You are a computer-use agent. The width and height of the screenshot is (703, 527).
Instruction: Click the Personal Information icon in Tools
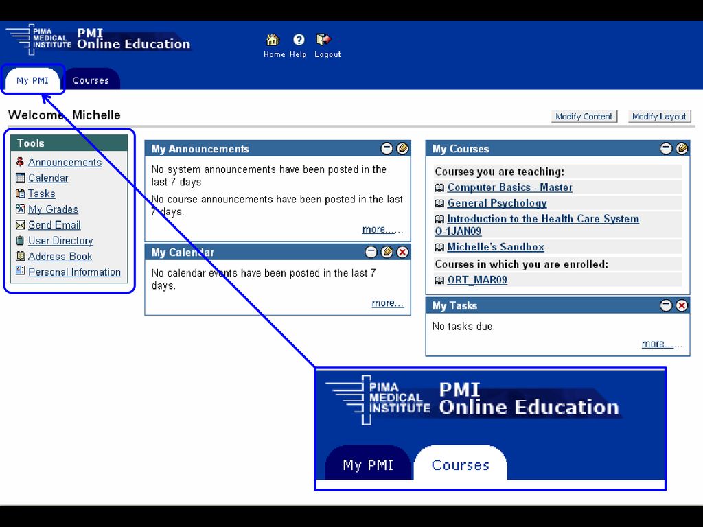click(20, 270)
